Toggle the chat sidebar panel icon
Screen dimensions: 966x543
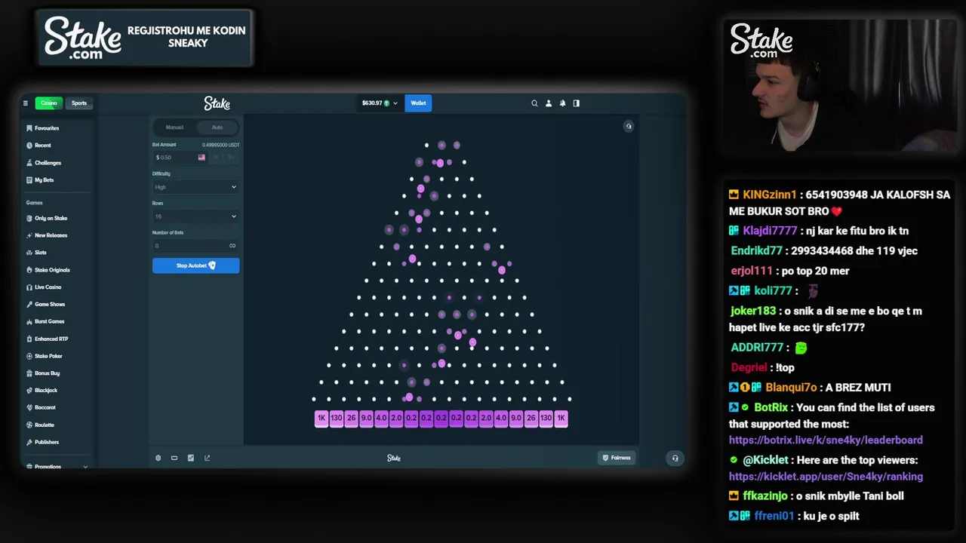[577, 103]
